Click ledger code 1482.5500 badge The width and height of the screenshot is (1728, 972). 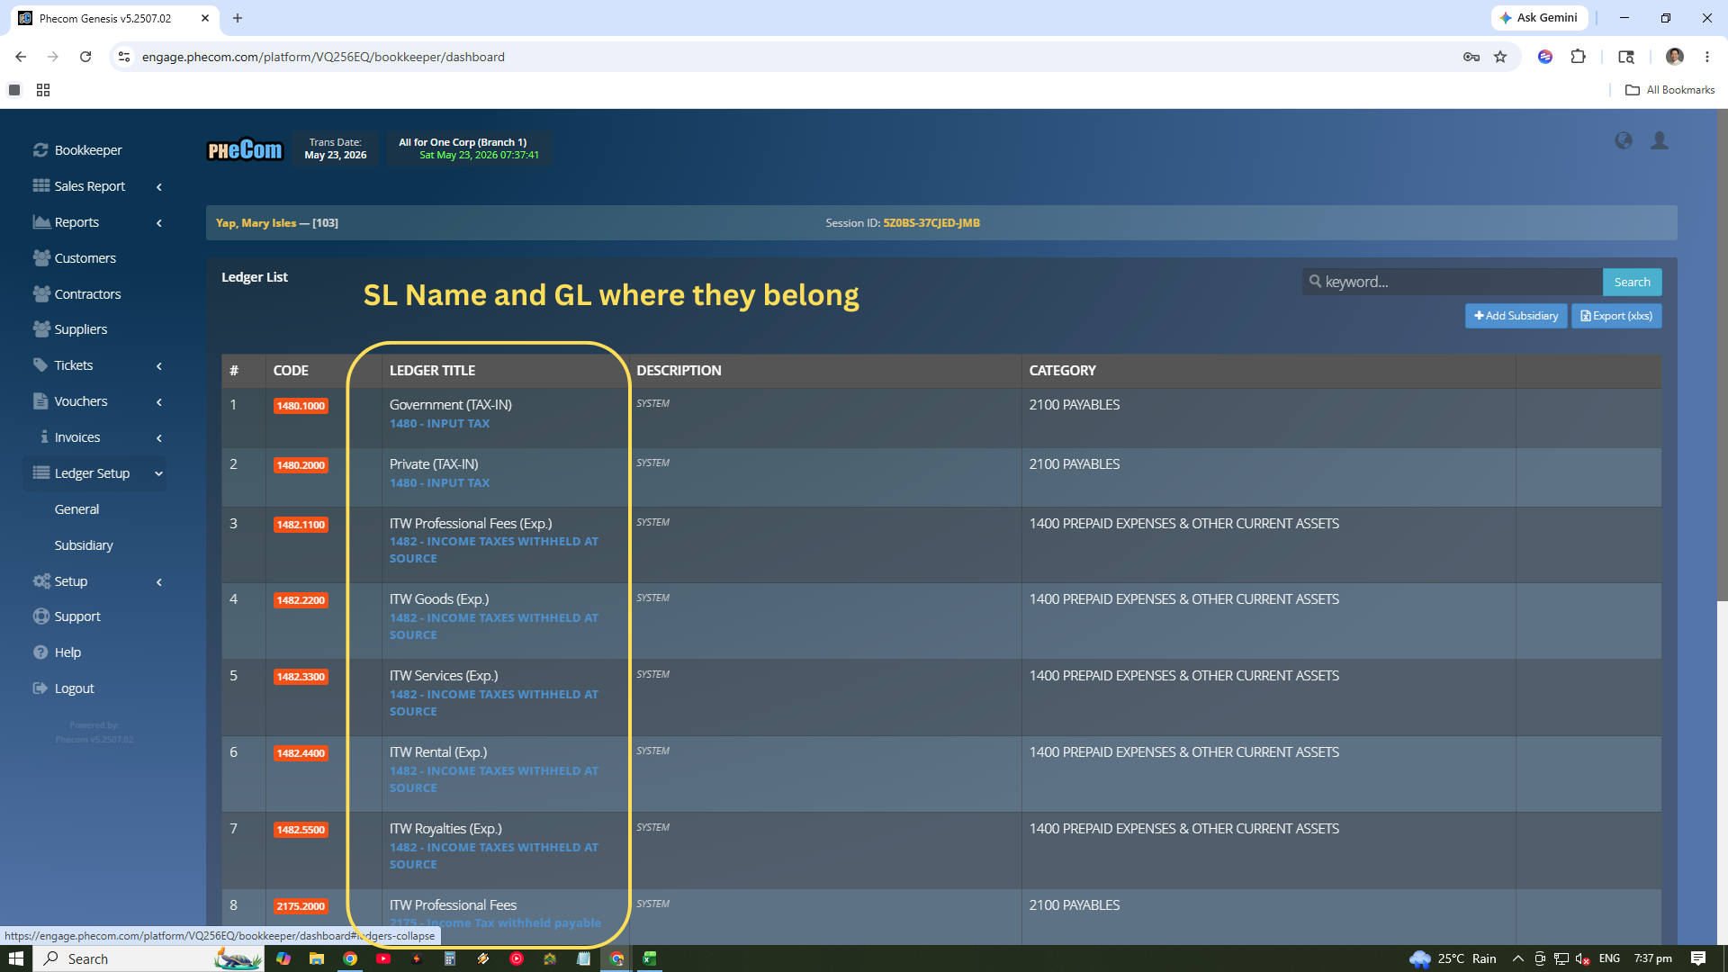tap(301, 830)
